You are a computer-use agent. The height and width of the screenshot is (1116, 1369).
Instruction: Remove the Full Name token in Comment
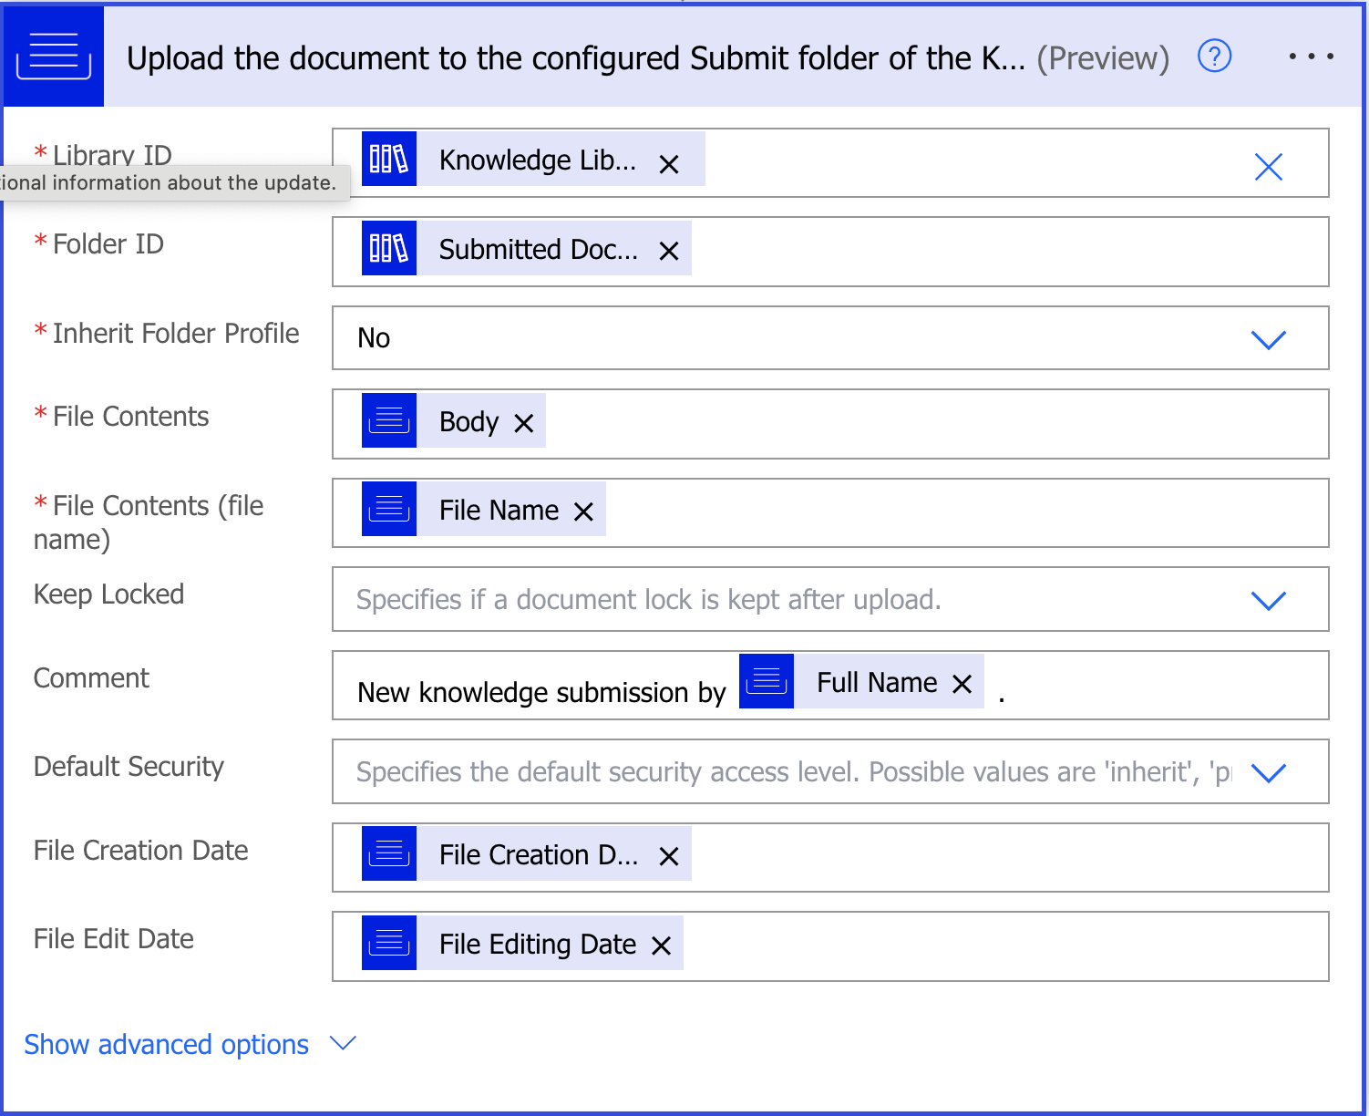pos(962,684)
